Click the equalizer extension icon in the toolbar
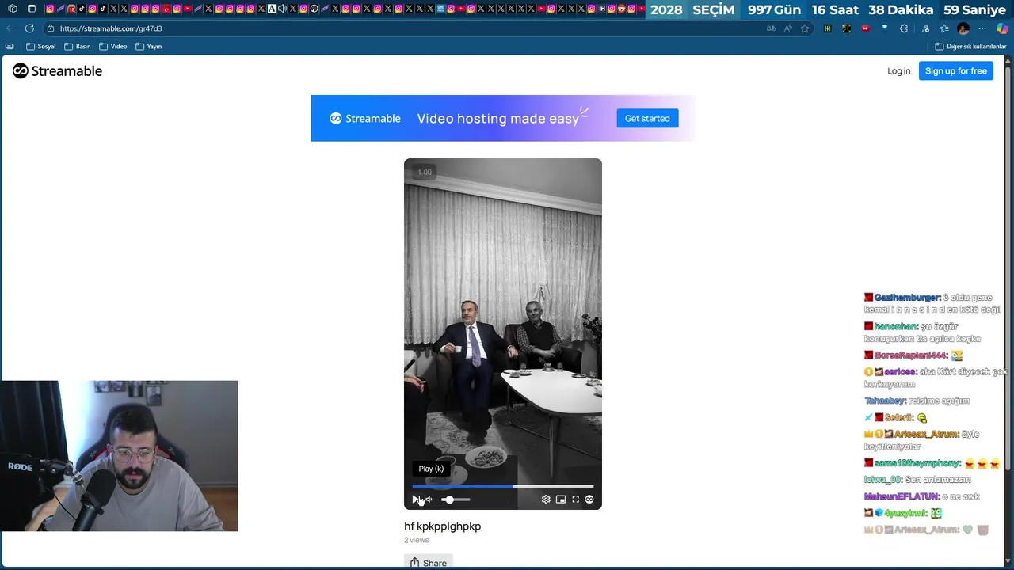1014x570 pixels. (x=828, y=28)
